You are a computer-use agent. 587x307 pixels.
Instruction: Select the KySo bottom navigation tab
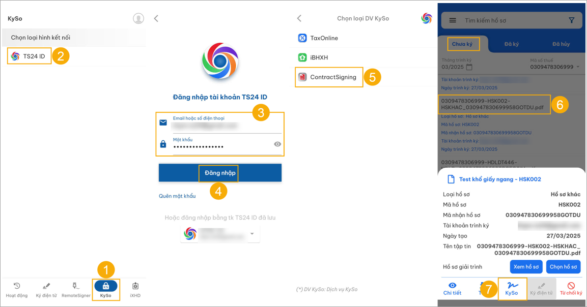tap(105, 290)
